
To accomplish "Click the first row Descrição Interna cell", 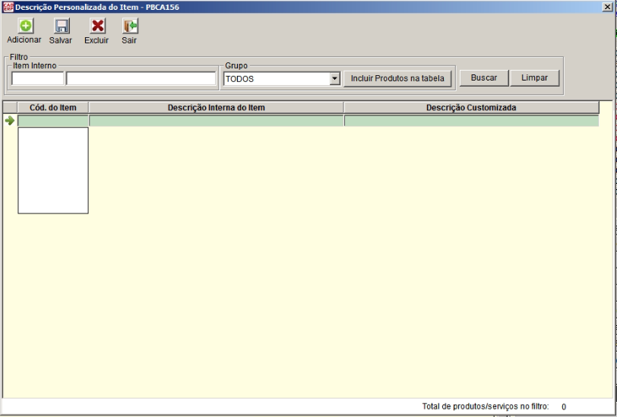I will coord(216,121).
